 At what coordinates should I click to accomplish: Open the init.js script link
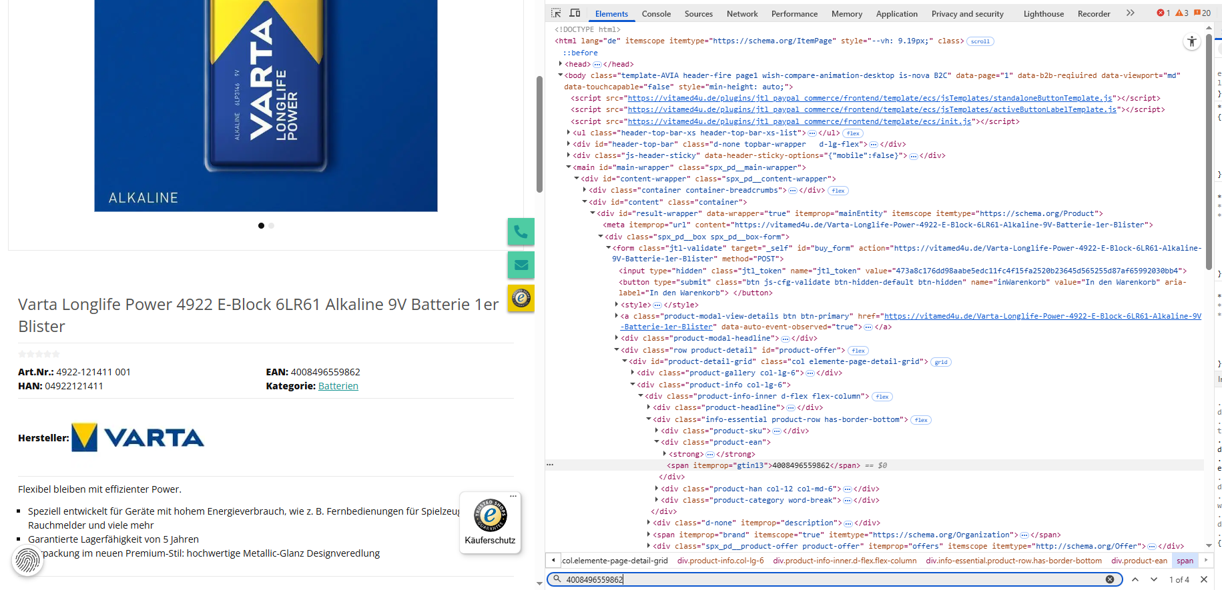point(800,121)
